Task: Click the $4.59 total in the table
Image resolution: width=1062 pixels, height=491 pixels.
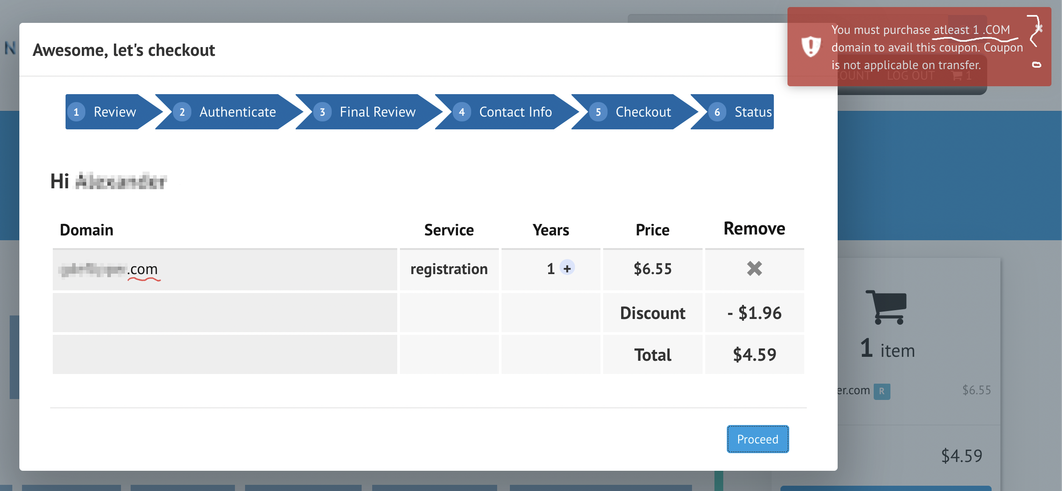Action: tap(754, 355)
